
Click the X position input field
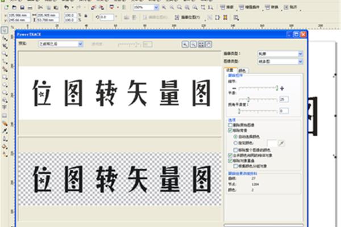pyautogui.click(x=19, y=15)
